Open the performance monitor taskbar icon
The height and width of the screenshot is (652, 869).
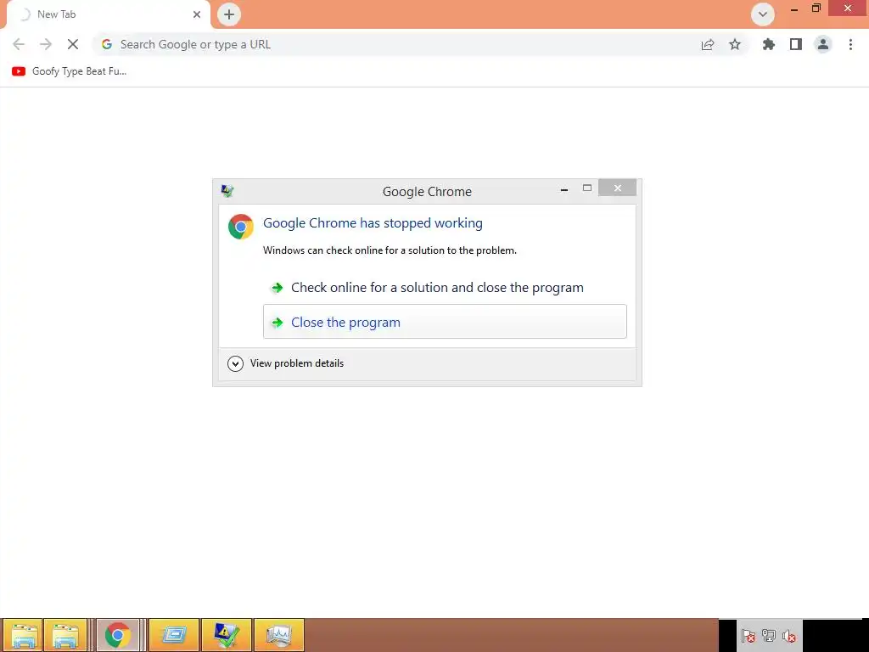[x=278, y=635]
